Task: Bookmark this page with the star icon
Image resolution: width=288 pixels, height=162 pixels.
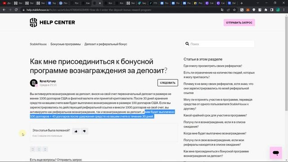Action: click(234, 10)
